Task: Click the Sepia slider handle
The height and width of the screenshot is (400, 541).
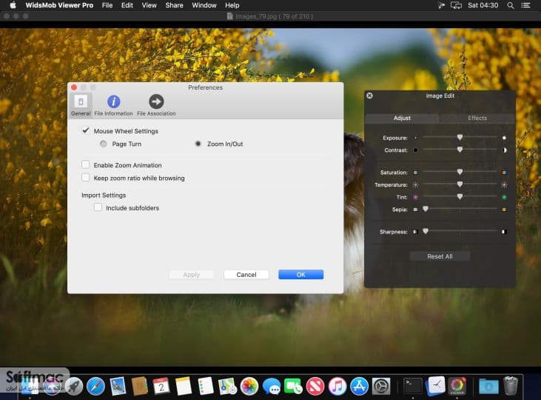Action: coord(426,209)
